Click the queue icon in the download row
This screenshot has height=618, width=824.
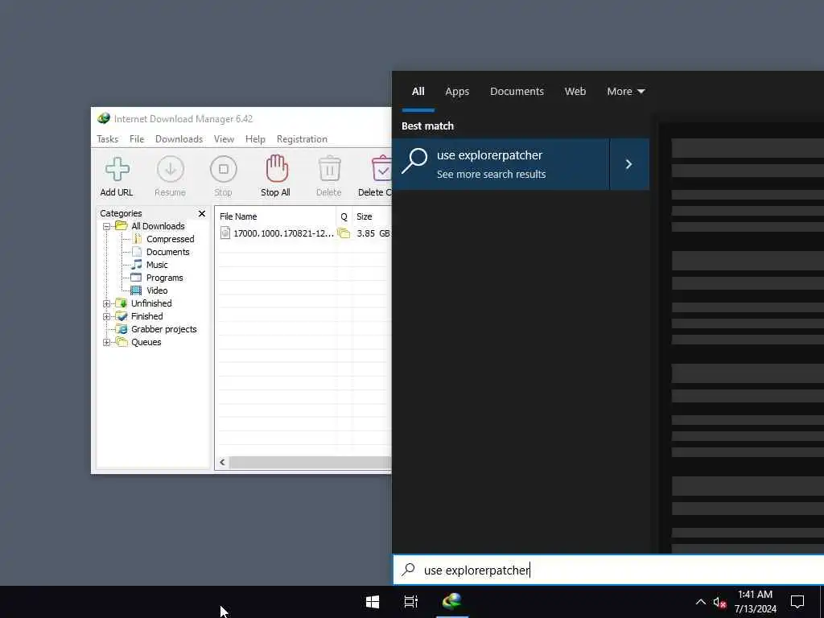pos(344,233)
